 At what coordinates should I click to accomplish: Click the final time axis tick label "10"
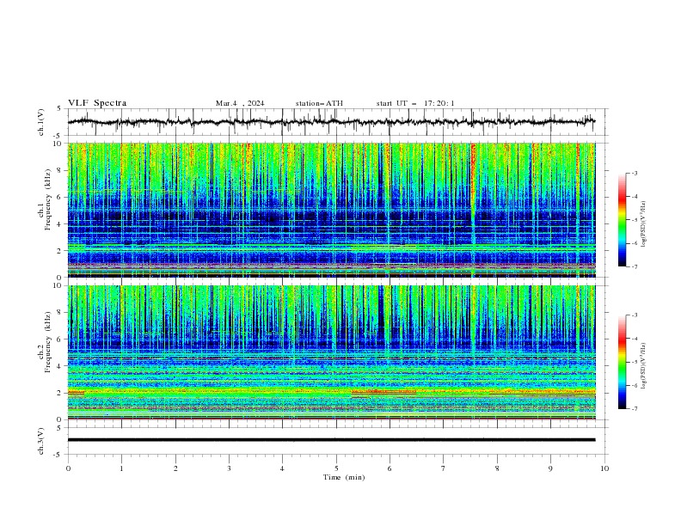point(604,468)
